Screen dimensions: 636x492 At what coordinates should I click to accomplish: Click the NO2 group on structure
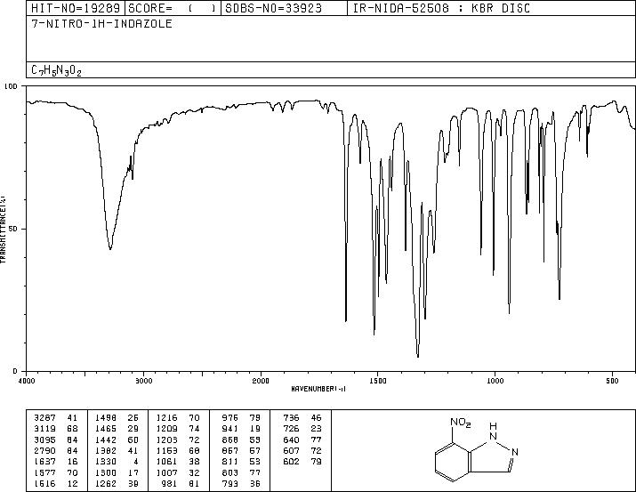pos(461,423)
